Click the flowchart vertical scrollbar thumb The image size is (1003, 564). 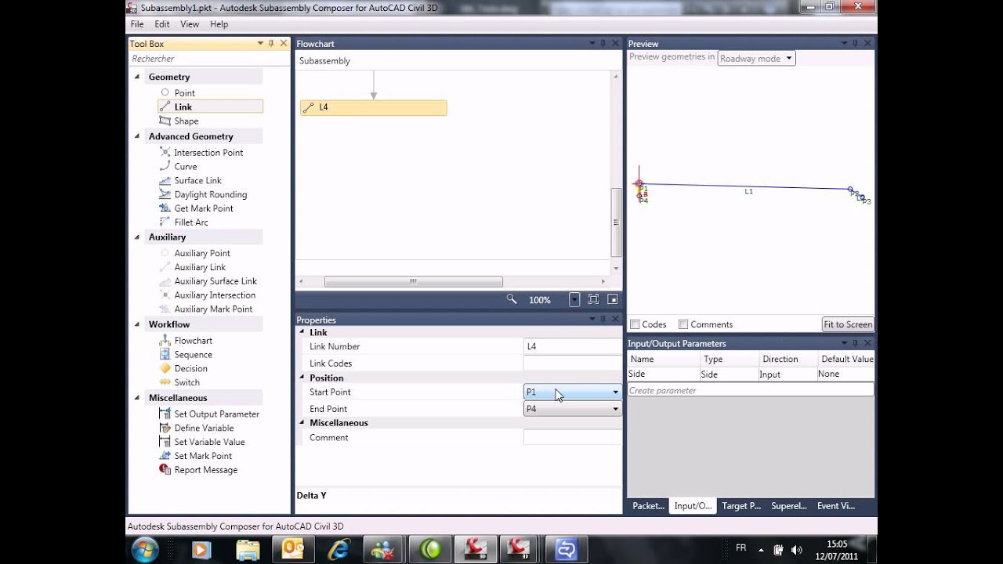point(616,222)
